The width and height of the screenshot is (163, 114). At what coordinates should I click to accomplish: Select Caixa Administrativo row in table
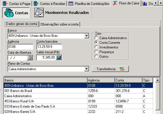tap(78, 96)
